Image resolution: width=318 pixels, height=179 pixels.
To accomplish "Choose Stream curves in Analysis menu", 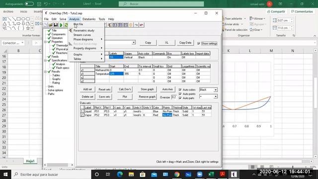I will click(82, 35).
